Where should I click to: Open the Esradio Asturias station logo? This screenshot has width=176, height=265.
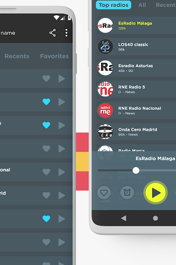pos(105,68)
